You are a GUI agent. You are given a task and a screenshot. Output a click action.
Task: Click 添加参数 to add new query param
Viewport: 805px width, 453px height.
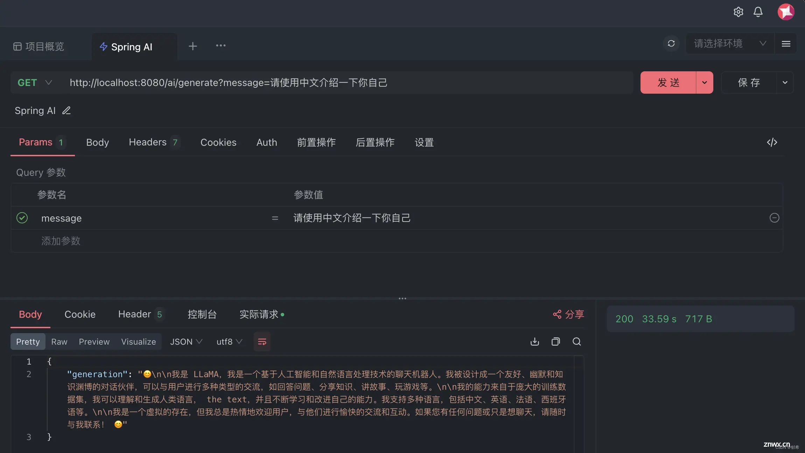[x=60, y=240]
